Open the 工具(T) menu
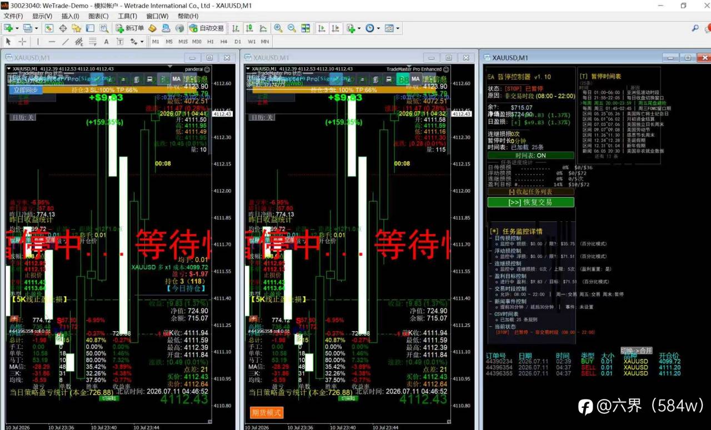 [x=127, y=16]
